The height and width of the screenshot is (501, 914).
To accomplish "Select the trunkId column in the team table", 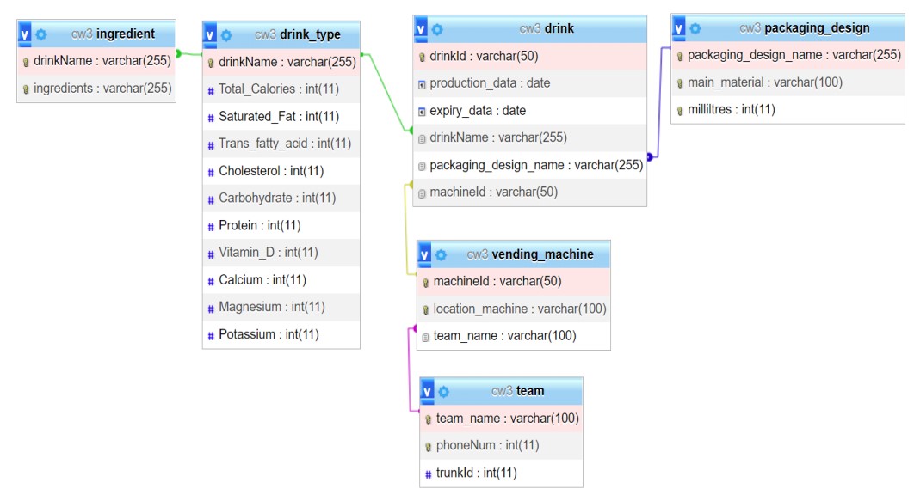I will pos(476,473).
